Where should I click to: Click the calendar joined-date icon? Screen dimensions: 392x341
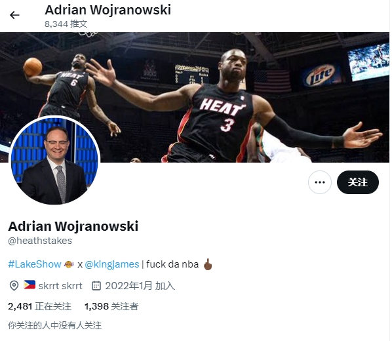(x=96, y=286)
